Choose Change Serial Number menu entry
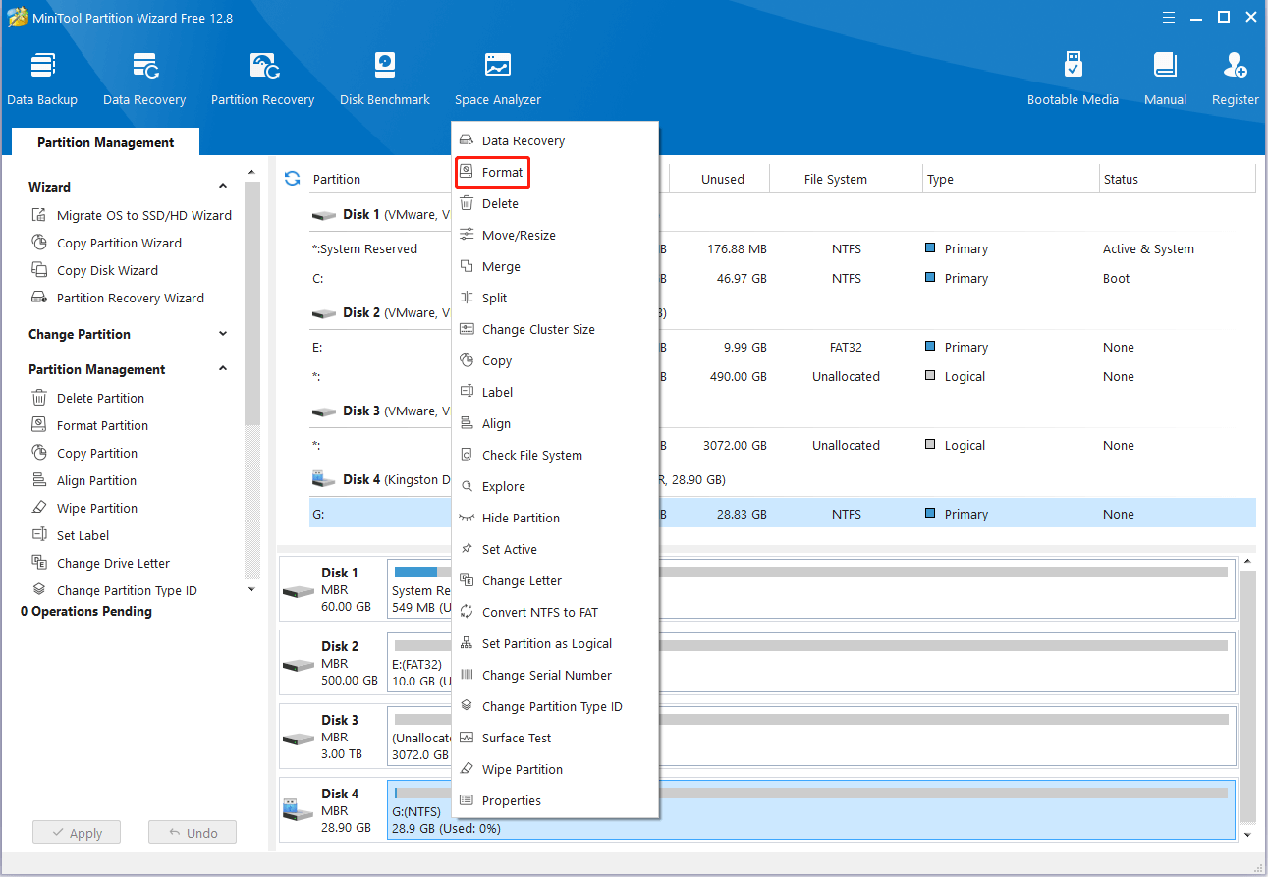The image size is (1268, 877). click(x=554, y=676)
